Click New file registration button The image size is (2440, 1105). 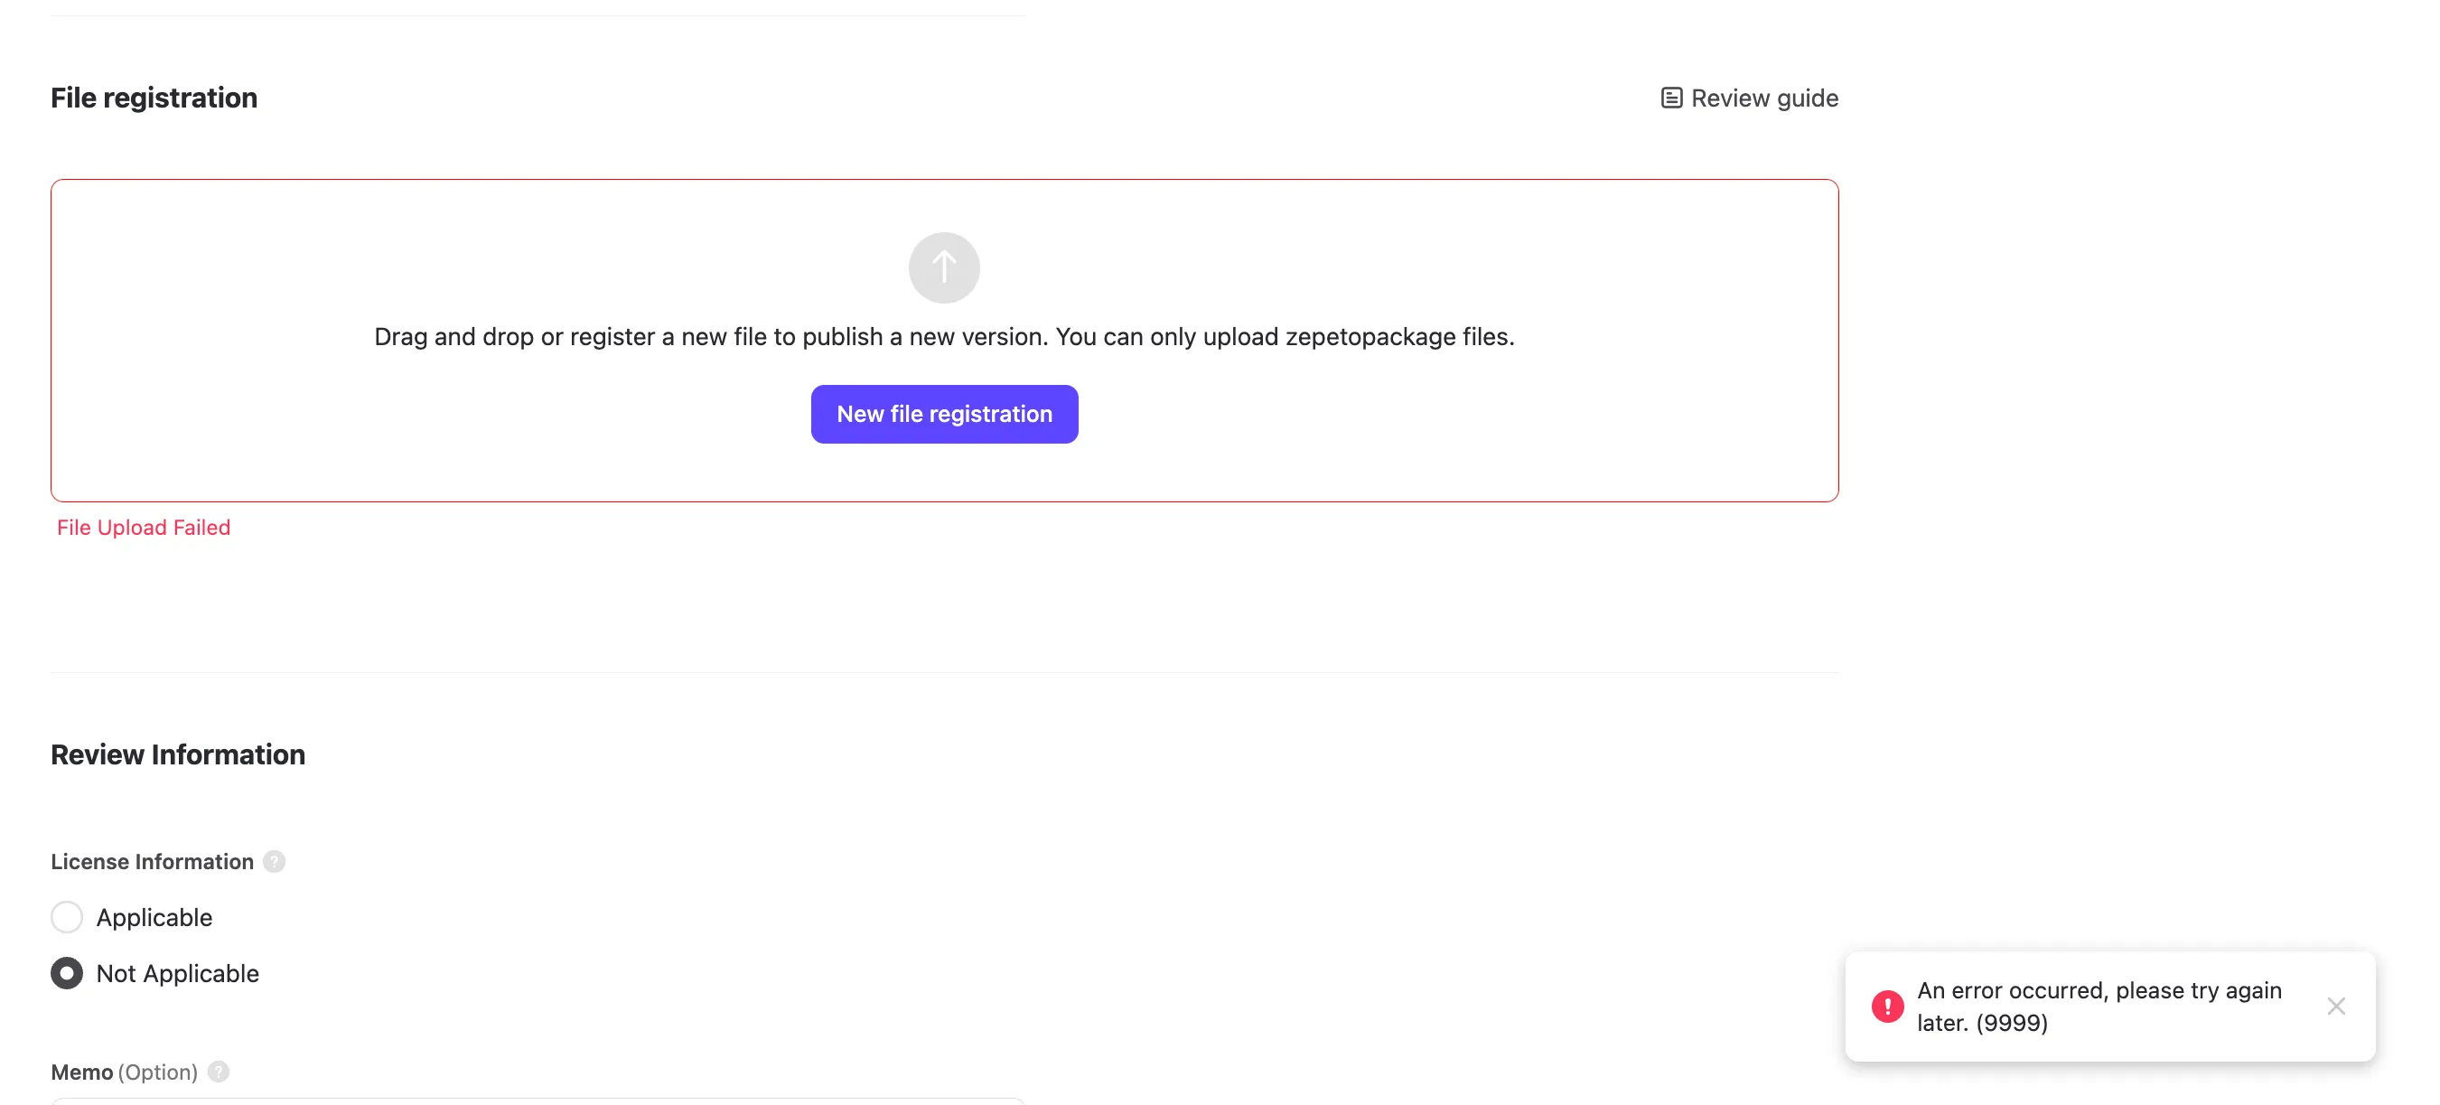point(943,413)
